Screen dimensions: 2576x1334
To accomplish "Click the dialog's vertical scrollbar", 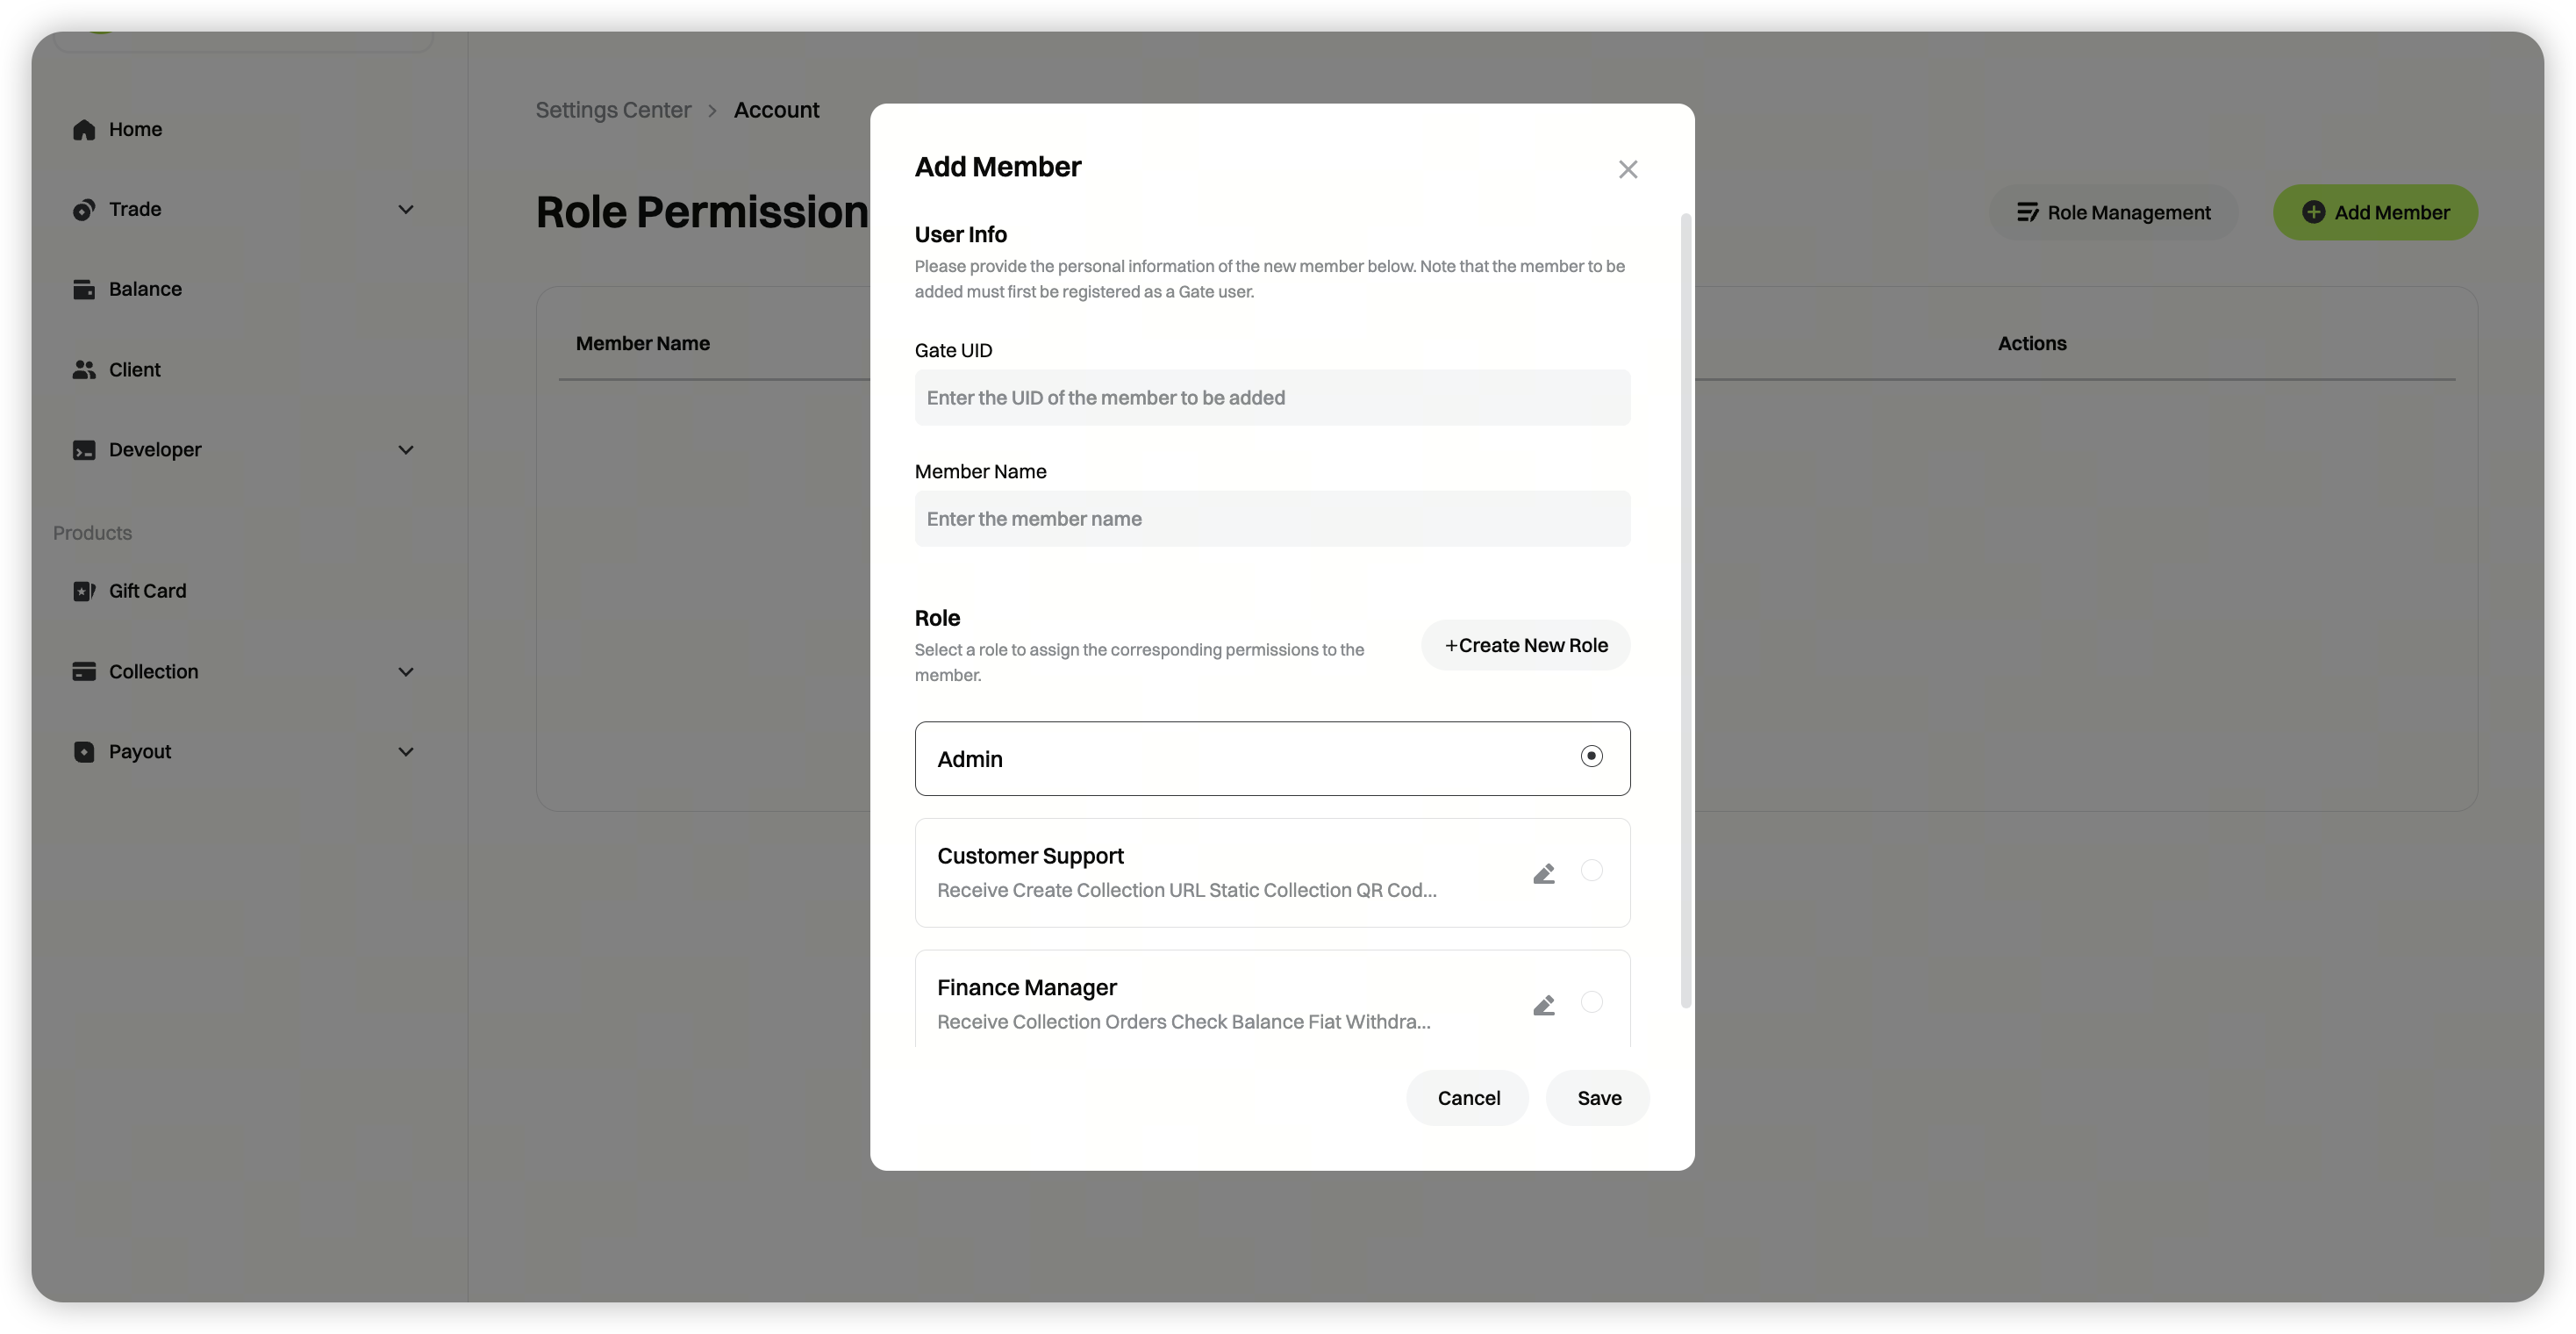I will point(1686,610).
